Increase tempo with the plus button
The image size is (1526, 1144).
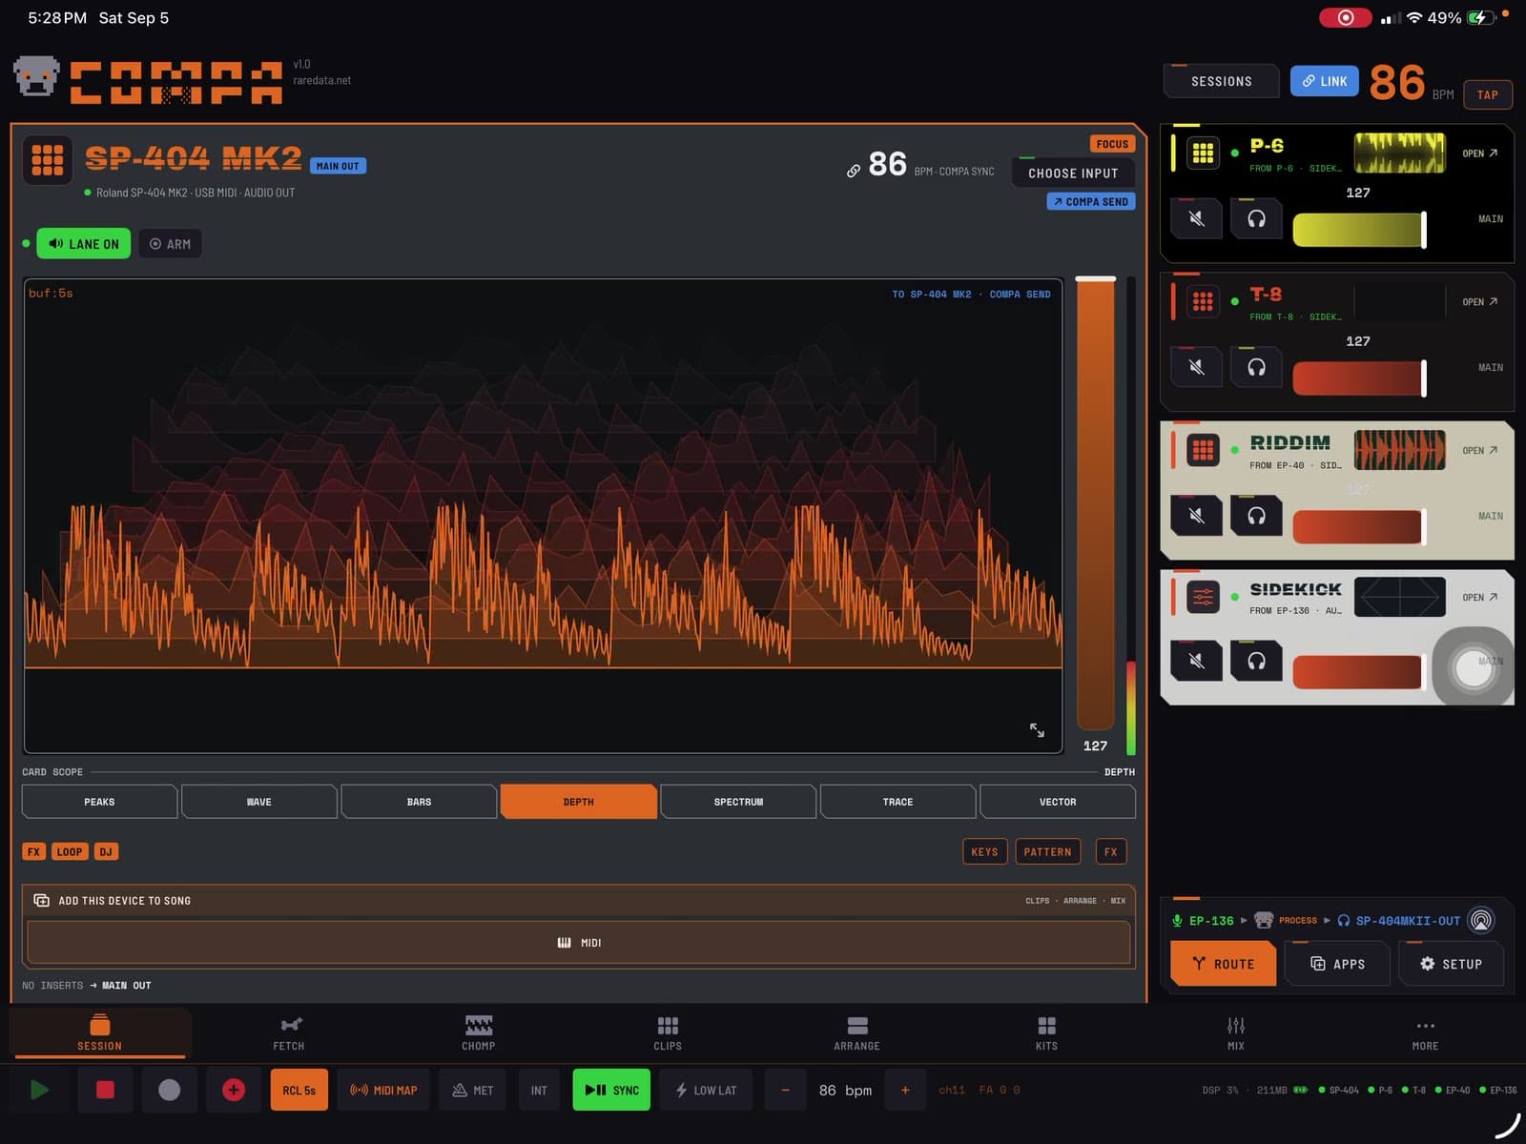(x=905, y=1090)
